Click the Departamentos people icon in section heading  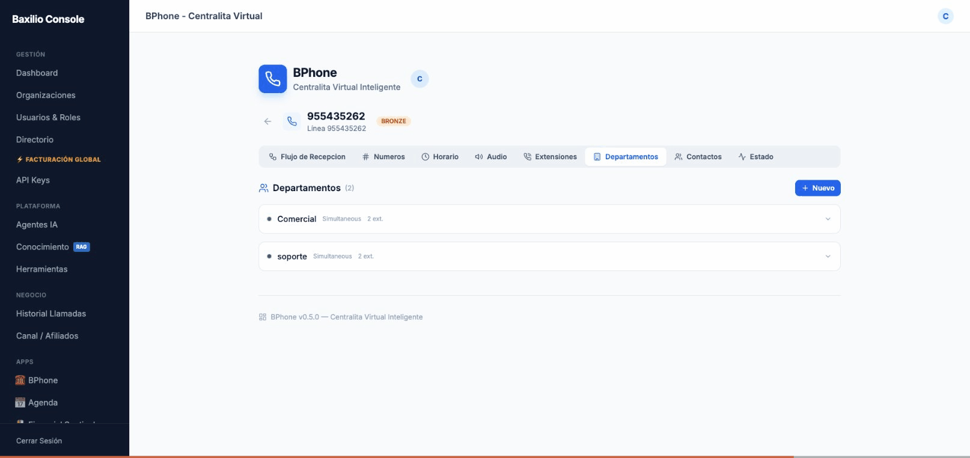click(263, 188)
